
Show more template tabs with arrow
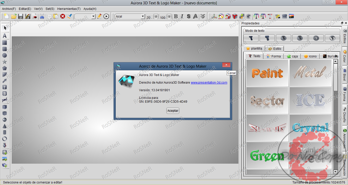click(336, 56)
